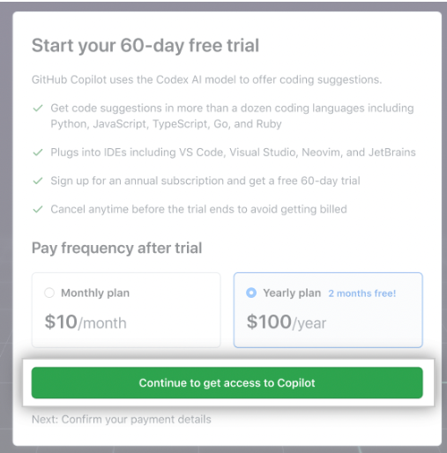Click the "Yearly plan" label text
Screen dimensions: 447x453
click(292, 293)
